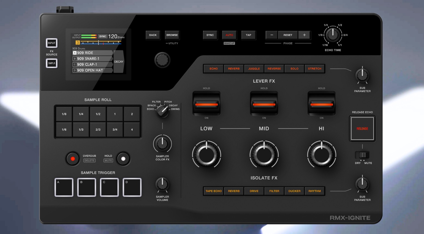Click the browse rotary encoder knob
The height and width of the screenshot is (234, 424).
click(162, 60)
